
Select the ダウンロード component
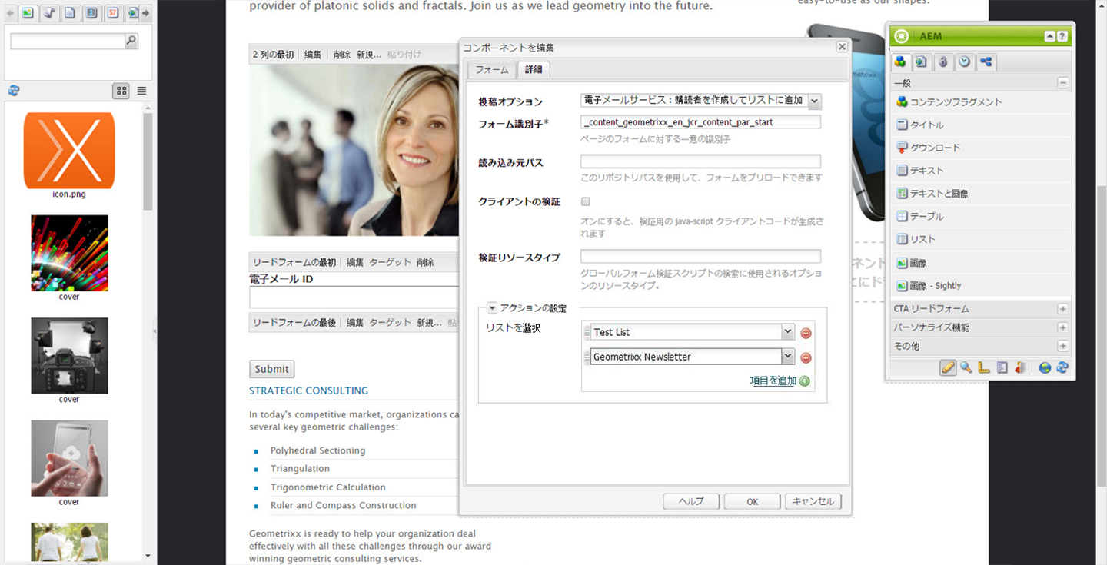point(980,148)
